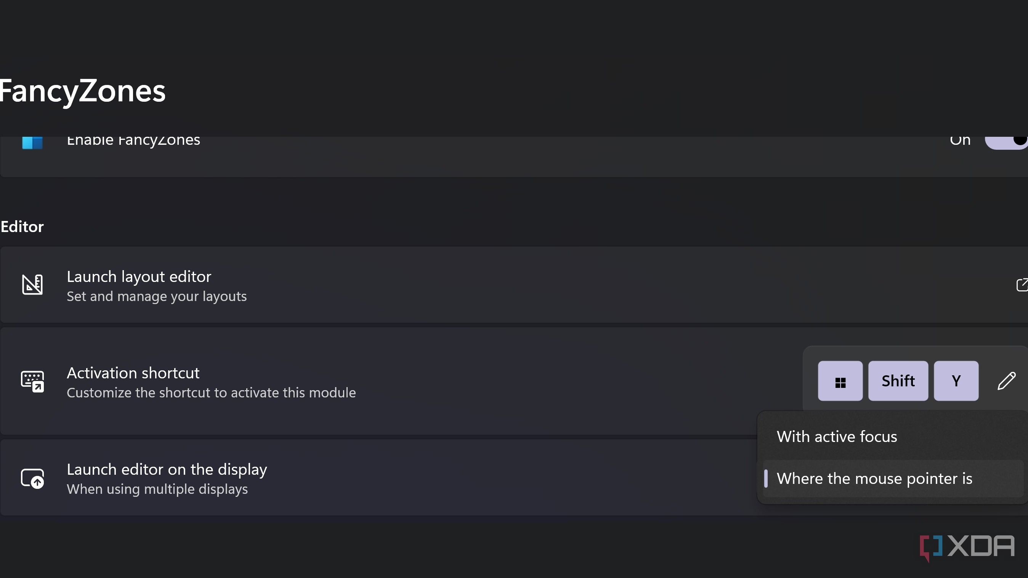
Task: Click the FancyZones page title
Action: tap(82, 91)
